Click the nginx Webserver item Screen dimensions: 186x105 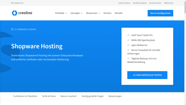tap(139, 45)
